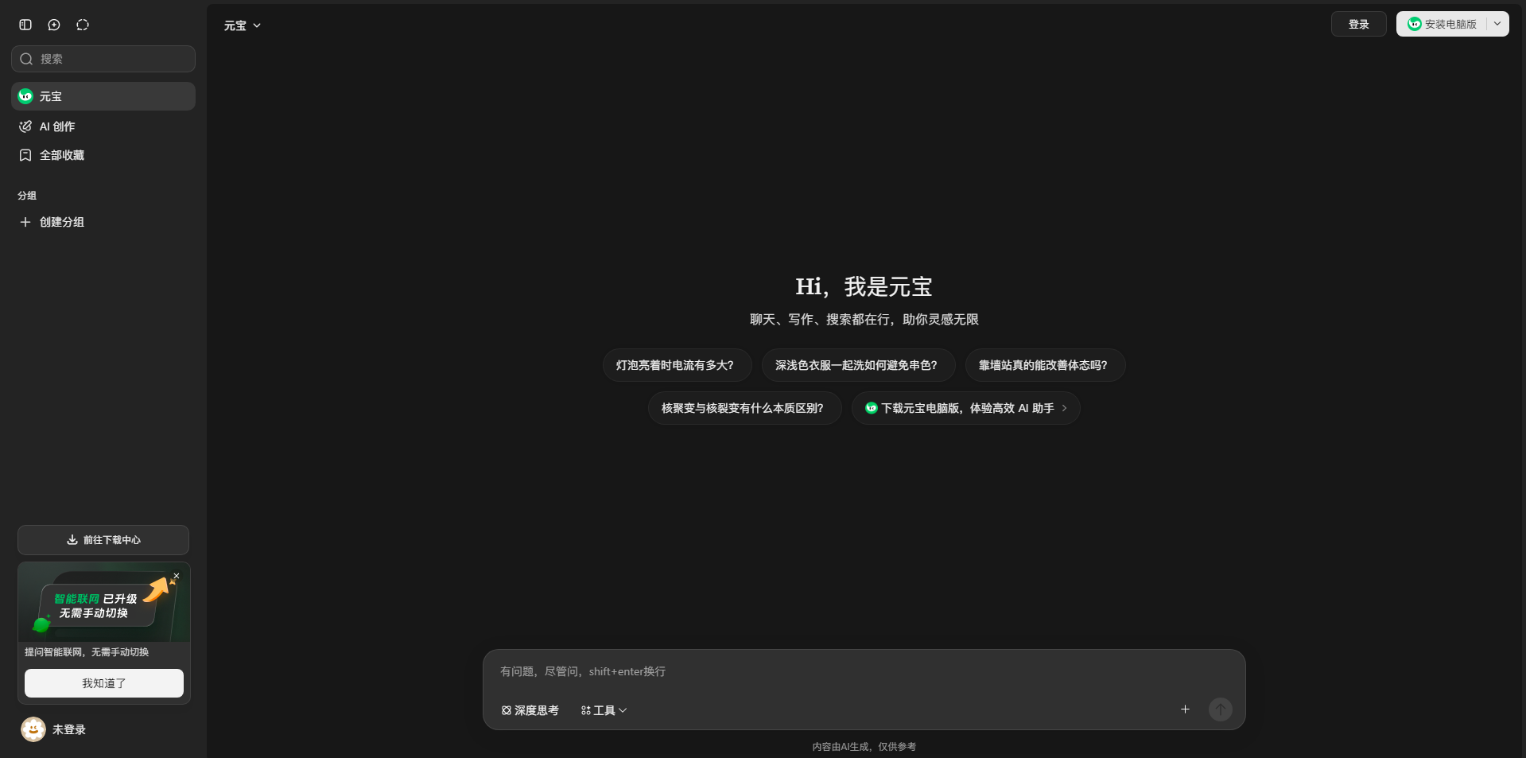
Task: Open 全部收藏 favorites
Action: 103,155
